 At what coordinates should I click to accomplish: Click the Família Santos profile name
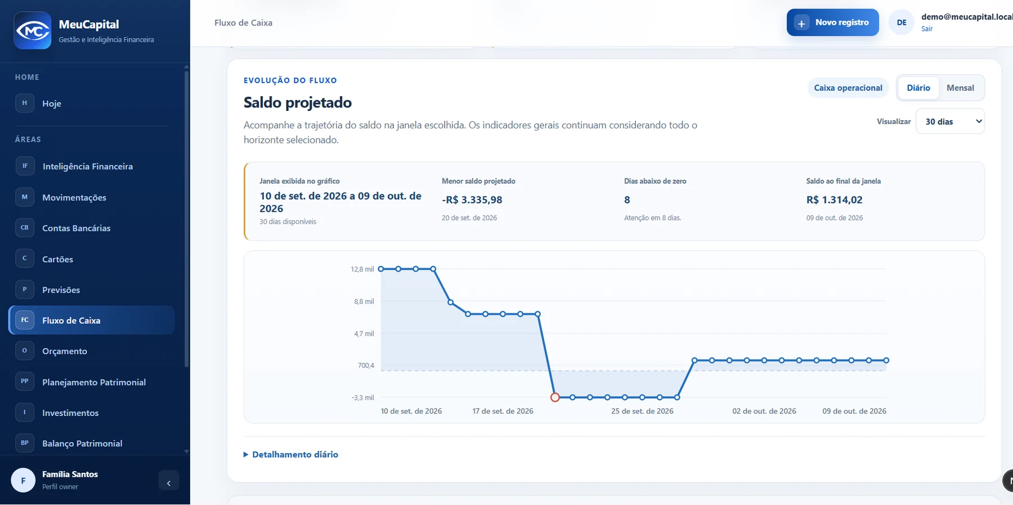(70, 474)
